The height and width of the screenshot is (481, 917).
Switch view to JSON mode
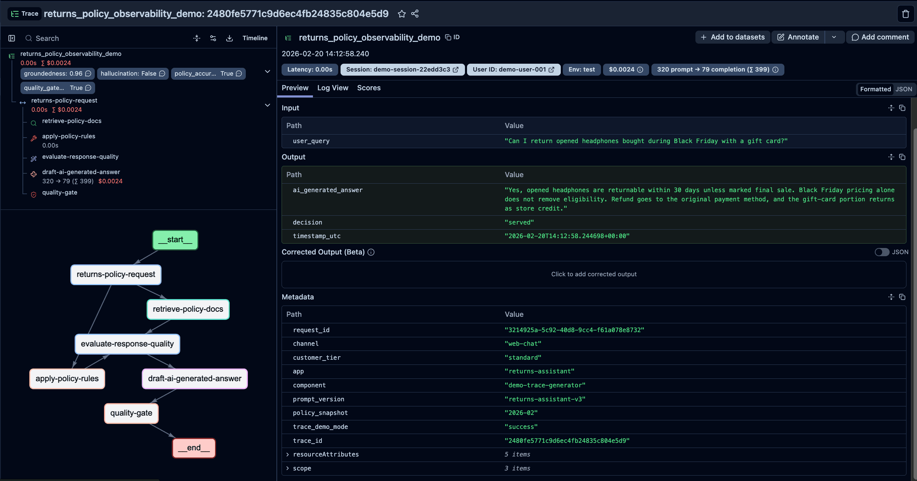[x=903, y=89]
